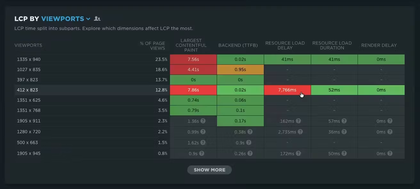The height and width of the screenshot is (189, 420).
Task: Click help icon beside 0.9s TTFB value
Action: coord(249,142)
